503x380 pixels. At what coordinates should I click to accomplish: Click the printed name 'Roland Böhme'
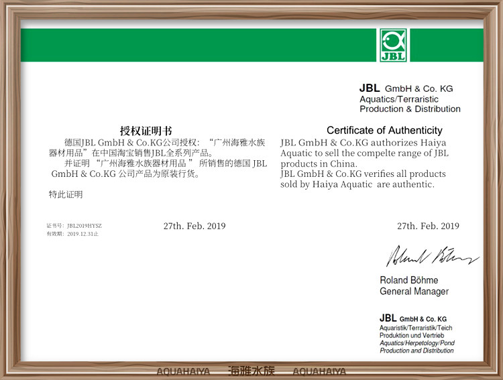pyautogui.click(x=408, y=280)
